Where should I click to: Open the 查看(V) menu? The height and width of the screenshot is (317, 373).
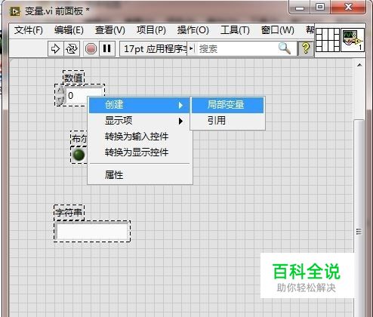coord(110,30)
